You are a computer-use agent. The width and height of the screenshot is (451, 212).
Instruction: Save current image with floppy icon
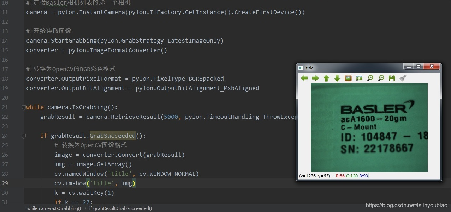pos(392,78)
